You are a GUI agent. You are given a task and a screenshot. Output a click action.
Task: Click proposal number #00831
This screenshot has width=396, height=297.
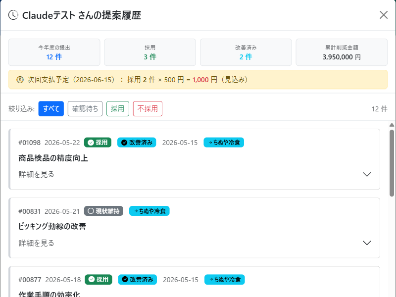pos(30,211)
